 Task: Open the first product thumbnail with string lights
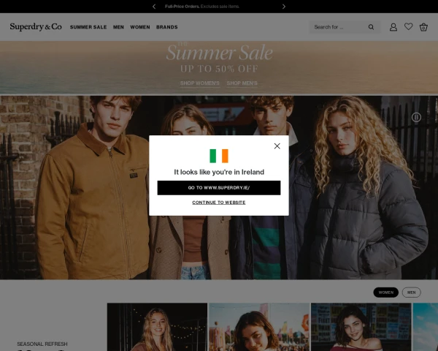tap(157, 327)
